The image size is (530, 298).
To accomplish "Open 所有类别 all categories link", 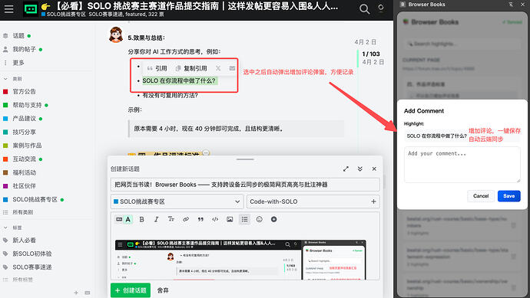I will 22,212.
